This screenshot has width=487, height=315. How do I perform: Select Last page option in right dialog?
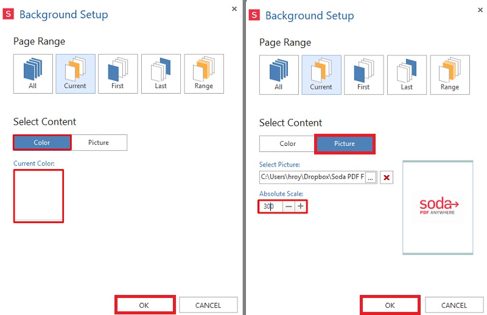click(407, 75)
